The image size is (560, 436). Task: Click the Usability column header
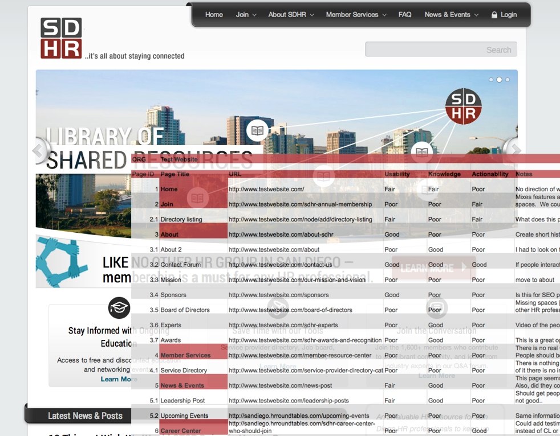click(397, 174)
